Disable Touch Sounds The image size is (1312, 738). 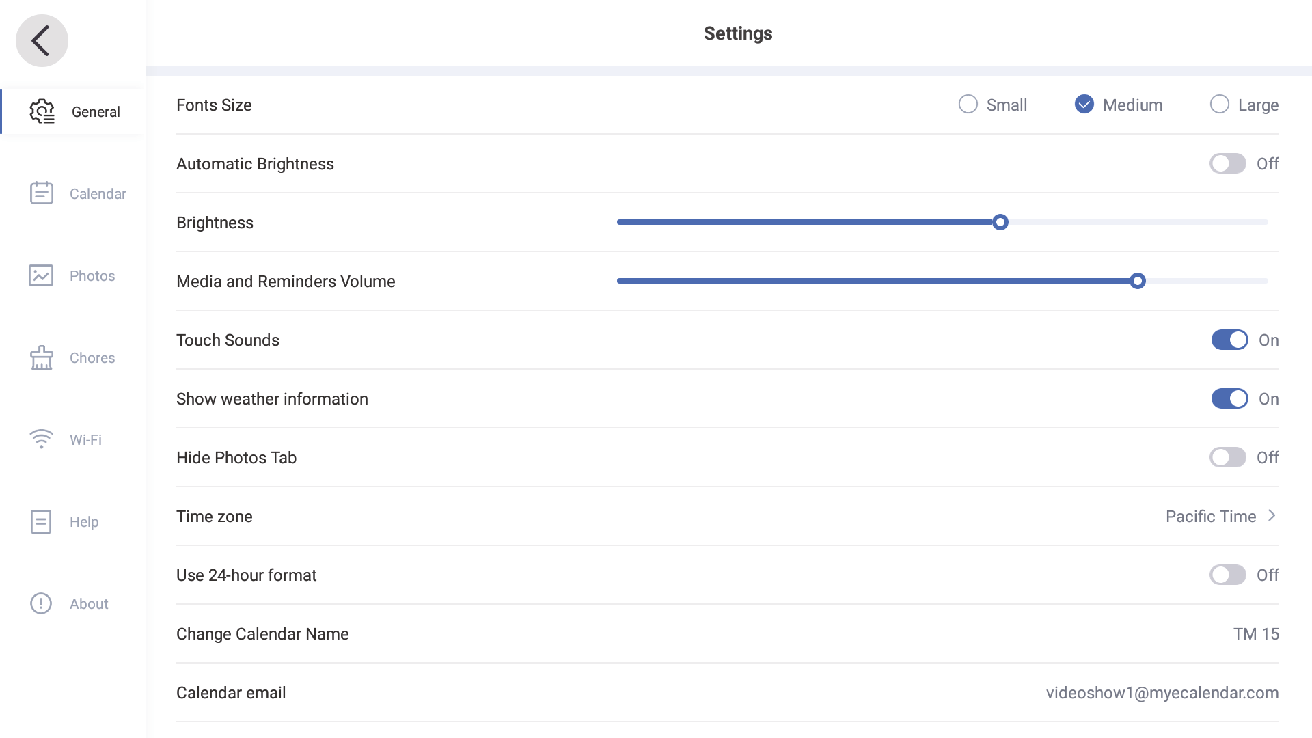pyautogui.click(x=1229, y=340)
